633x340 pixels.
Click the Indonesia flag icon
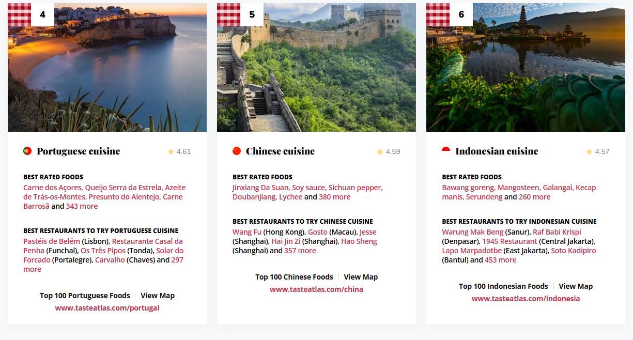[446, 151]
